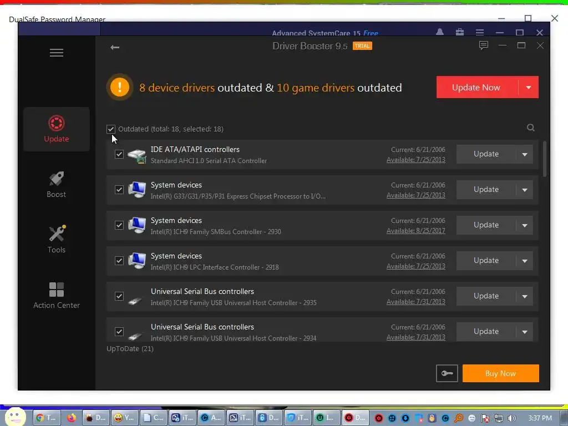
Task: Open the Tools section in sidebar
Action: (x=57, y=240)
